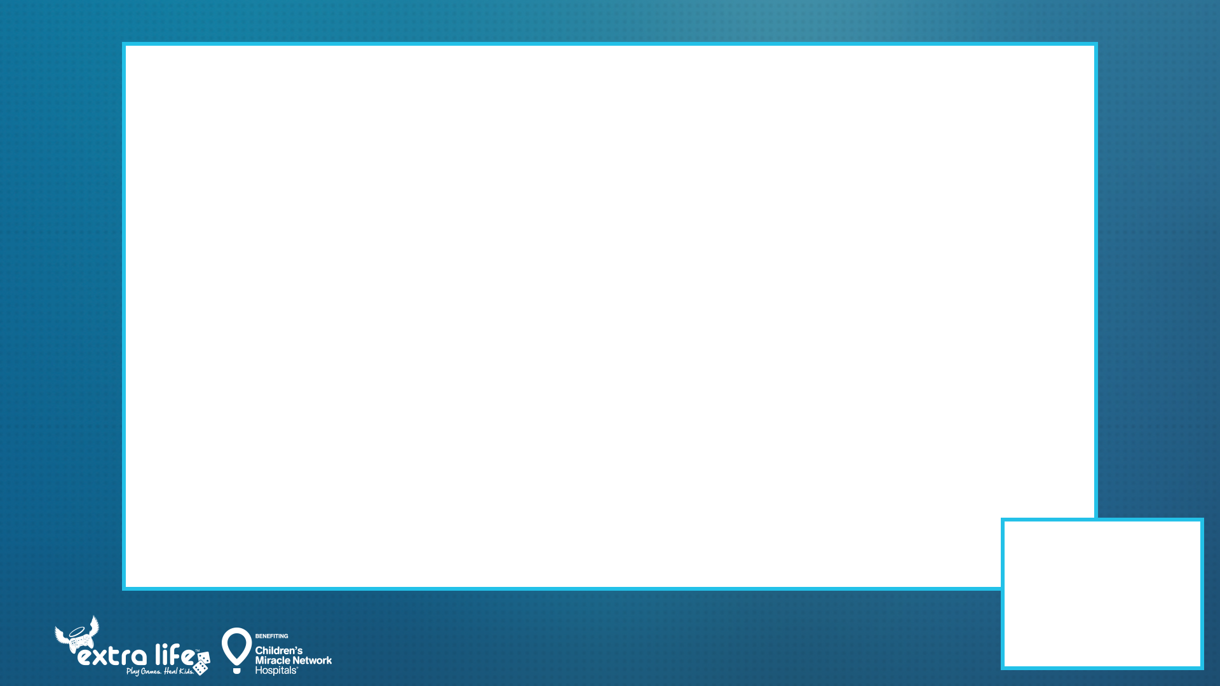
Task: Click the balloon basket under the balloon icon
Action: 236,671
